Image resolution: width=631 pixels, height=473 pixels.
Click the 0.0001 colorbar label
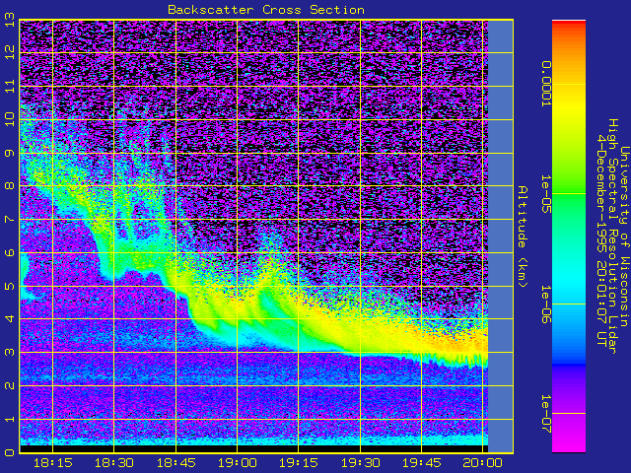545,84
